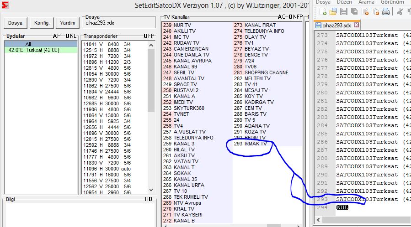
Task: Select transponder 11804 V 24444
Action: coord(107,92)
